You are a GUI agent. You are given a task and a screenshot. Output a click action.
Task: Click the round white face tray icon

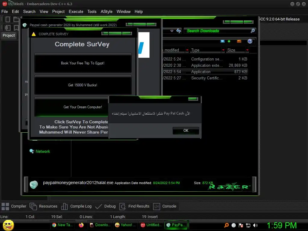(233, 225)
